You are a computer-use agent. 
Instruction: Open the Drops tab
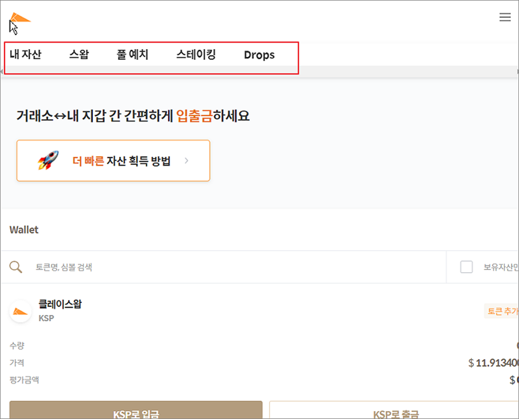pyautogui.click(x=259, y=55)
